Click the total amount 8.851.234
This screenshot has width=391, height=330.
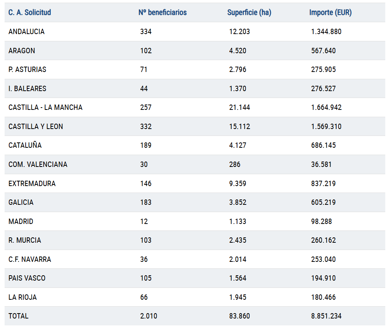326,316
